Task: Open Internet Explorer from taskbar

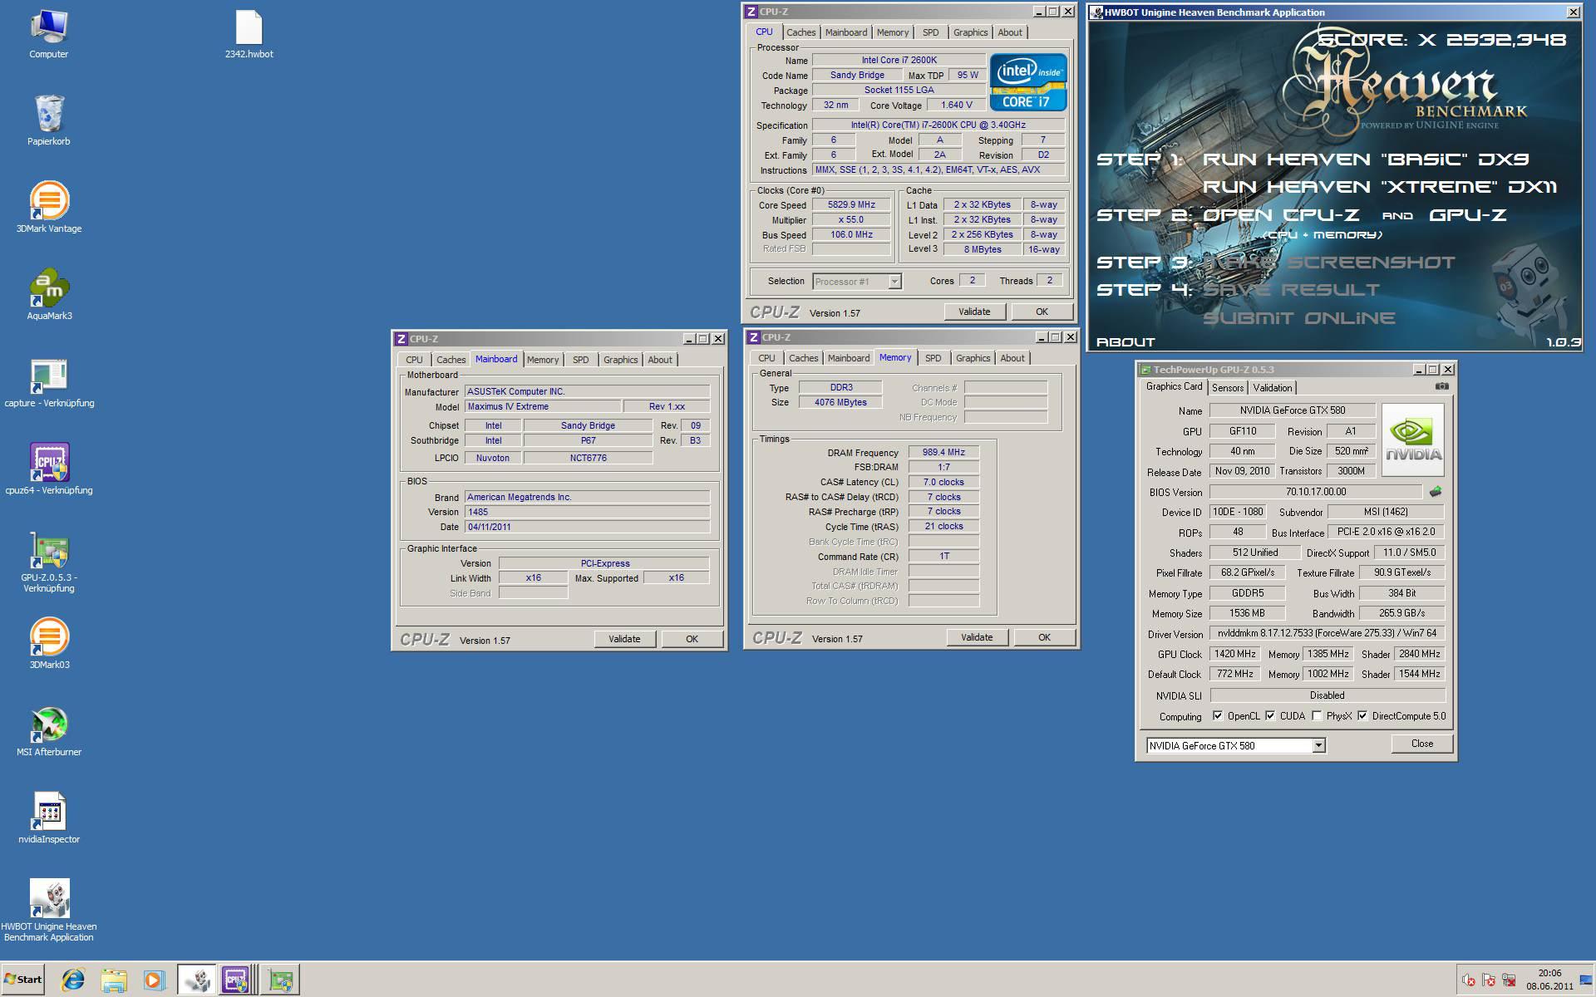Action: click(x=73, y=980)
